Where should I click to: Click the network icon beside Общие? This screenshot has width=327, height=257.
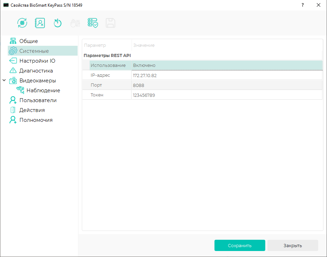[x=13, y=41]
